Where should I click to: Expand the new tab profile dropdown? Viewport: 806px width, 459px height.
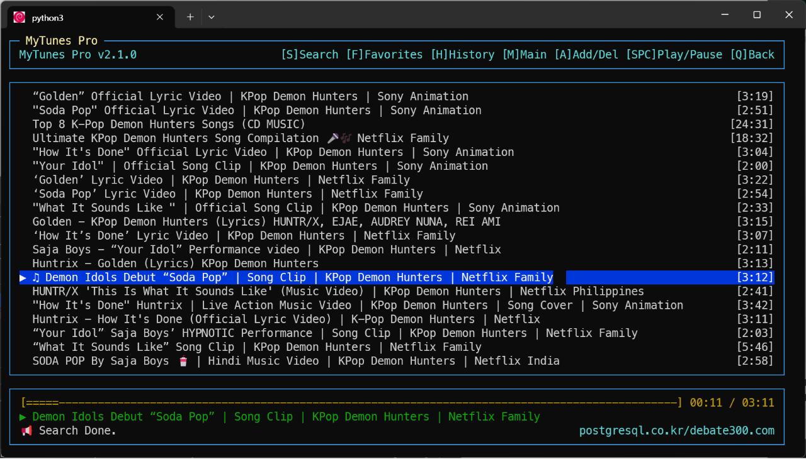pos(212,17)
